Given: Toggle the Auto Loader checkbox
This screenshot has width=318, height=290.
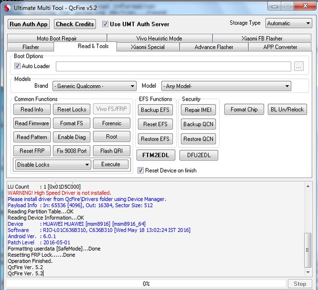Looking at the screenshot, I should click(x=17, y=66).
